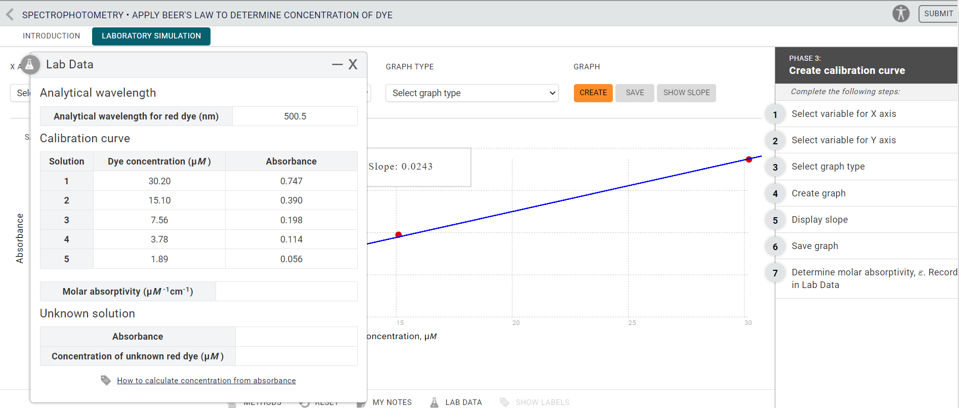Click the red data point near concentration 15

click(x=399, y=234)
